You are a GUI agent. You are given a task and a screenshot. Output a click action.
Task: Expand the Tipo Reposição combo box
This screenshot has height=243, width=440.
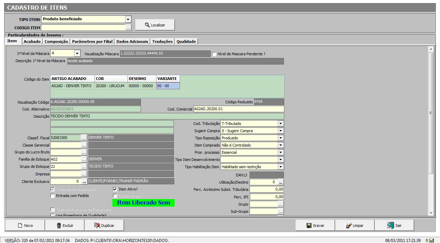pos(281,138)
